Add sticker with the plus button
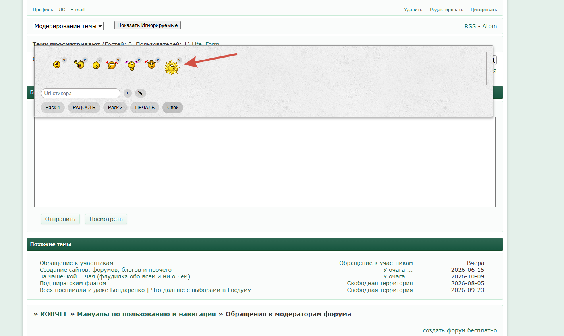 coord(127,93)
